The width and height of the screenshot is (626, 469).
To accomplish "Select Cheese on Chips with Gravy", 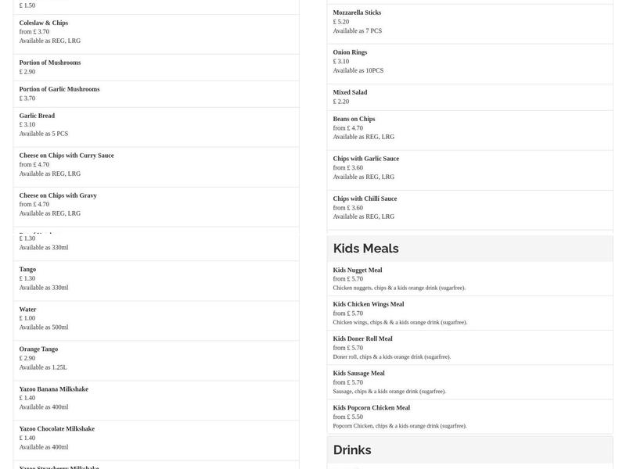I will [156, 205].
